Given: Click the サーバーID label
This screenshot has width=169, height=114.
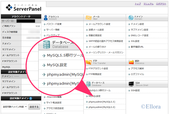Looking at the screenshot, I should point(9,21).
